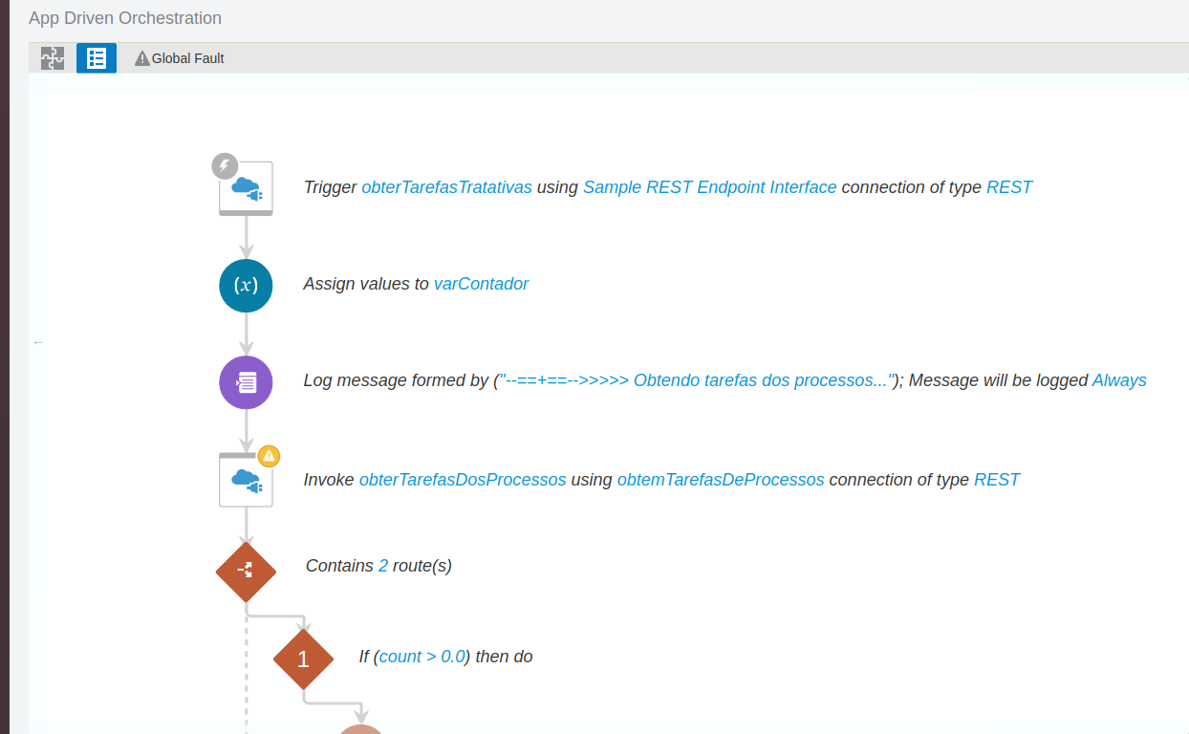This screenshot has height=734, width=1189.
Task: Click the Global Fault warning triangle icon
Action: coord(142,58)
